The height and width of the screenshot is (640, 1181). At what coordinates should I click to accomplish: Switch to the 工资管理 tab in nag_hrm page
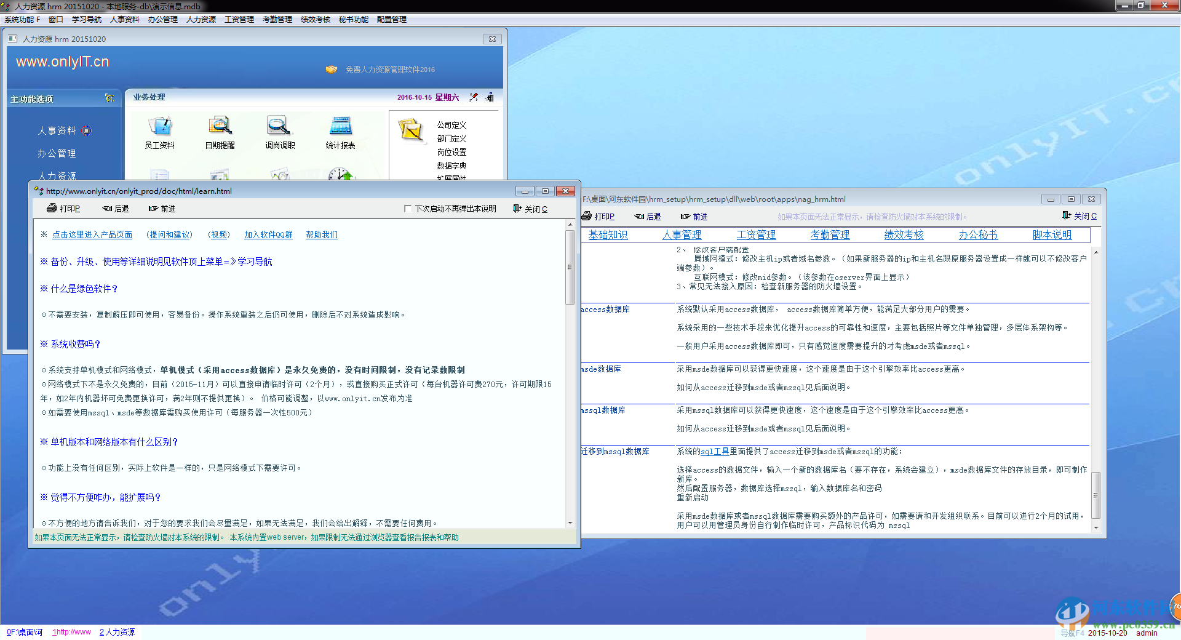point(757,234)
